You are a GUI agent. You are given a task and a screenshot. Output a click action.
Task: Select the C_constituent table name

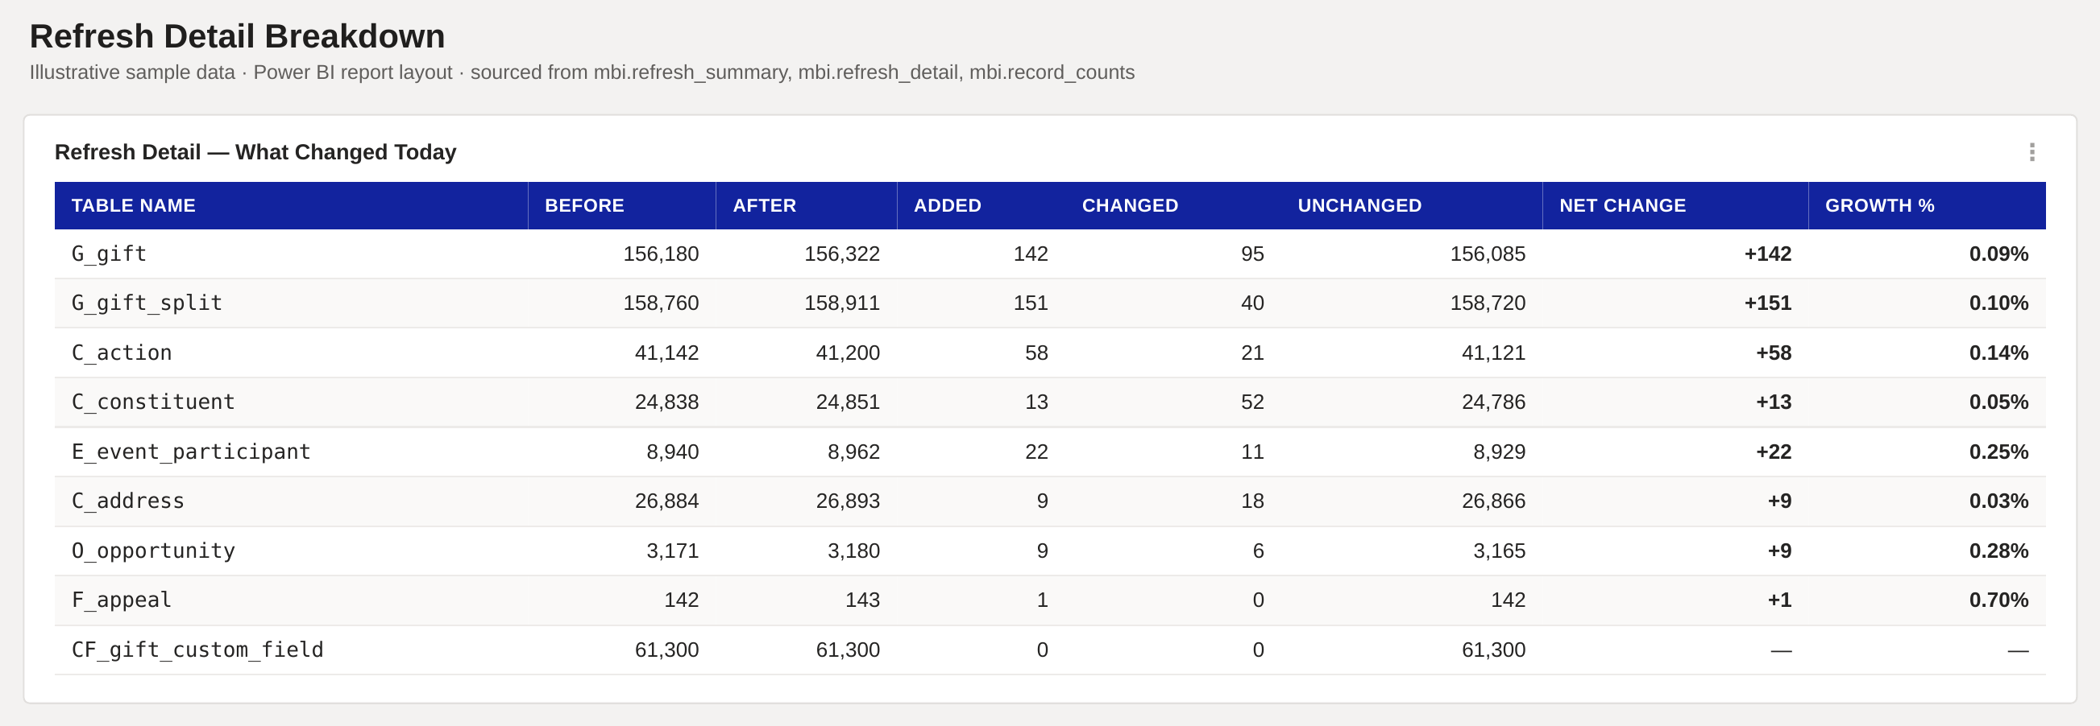click(x=153, y=402)
